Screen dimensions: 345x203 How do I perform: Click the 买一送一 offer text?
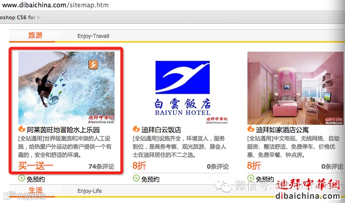[x=36, y=166]
